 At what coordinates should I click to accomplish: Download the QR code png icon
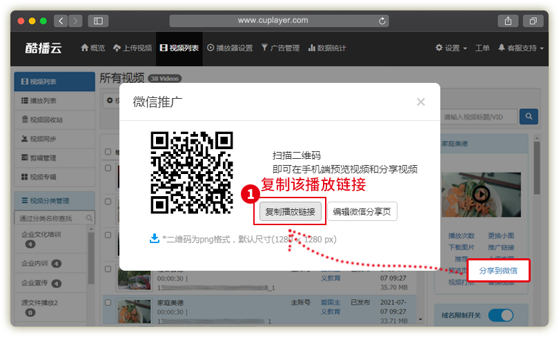tap(155, 238)
